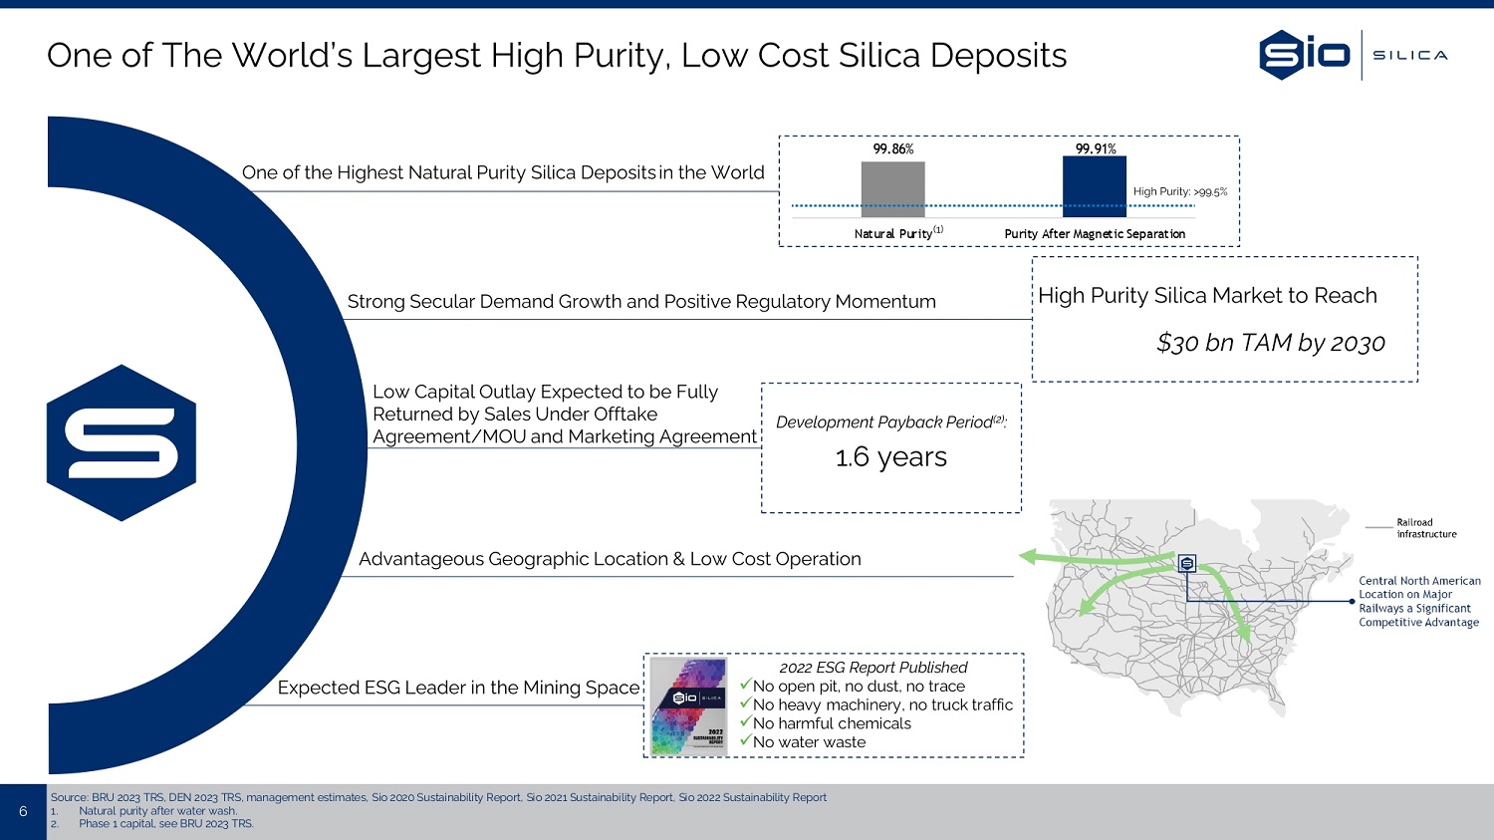This screenshot has height=840, width=1494.
Task: Click 'Advantageous Geographic Location & Low Cost Operation'
Action: tap(610, 559)
